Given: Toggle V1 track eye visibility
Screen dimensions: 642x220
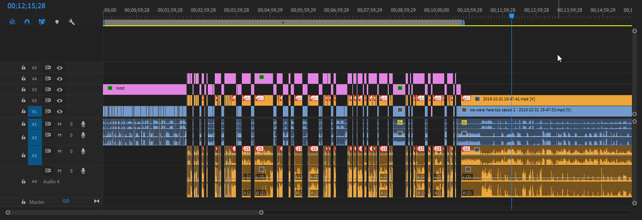Looking at the screenshot, I should [60, 111].
